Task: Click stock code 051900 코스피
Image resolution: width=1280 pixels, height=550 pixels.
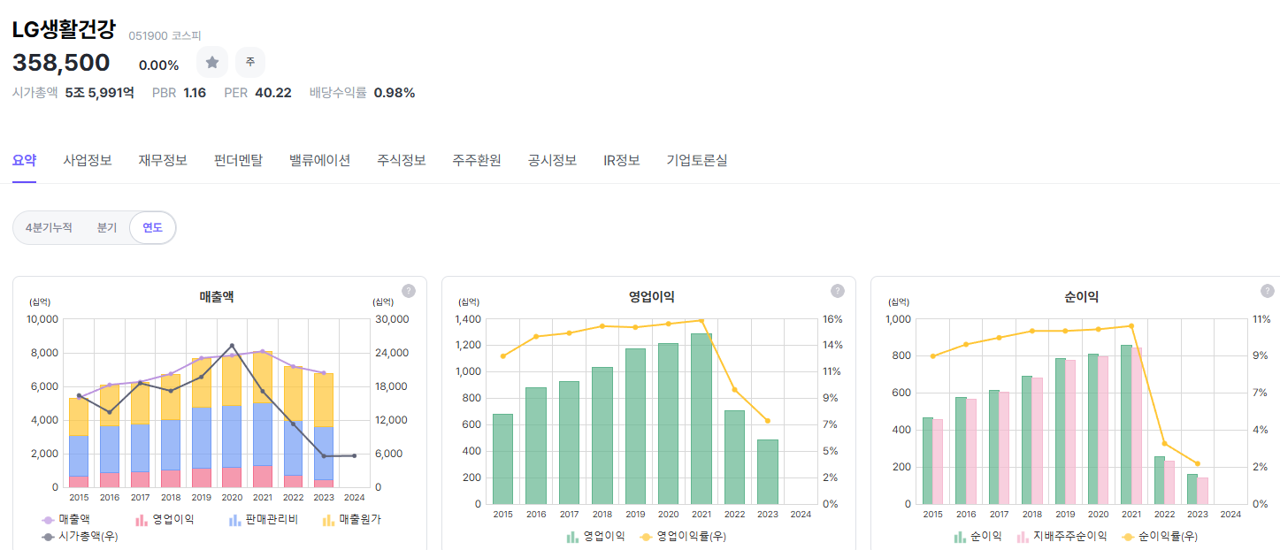Action: (165, 35)
